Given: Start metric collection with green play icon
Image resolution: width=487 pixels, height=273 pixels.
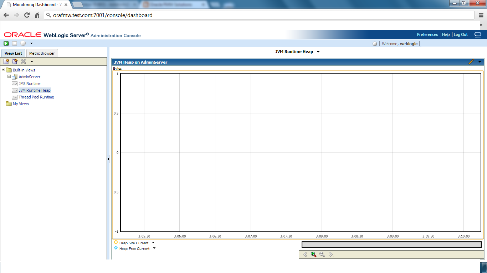Looking at the screenshot, I should 6,43.
